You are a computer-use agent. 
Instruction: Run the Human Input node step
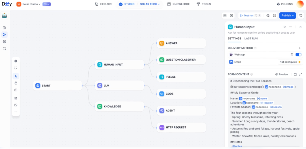285,27
